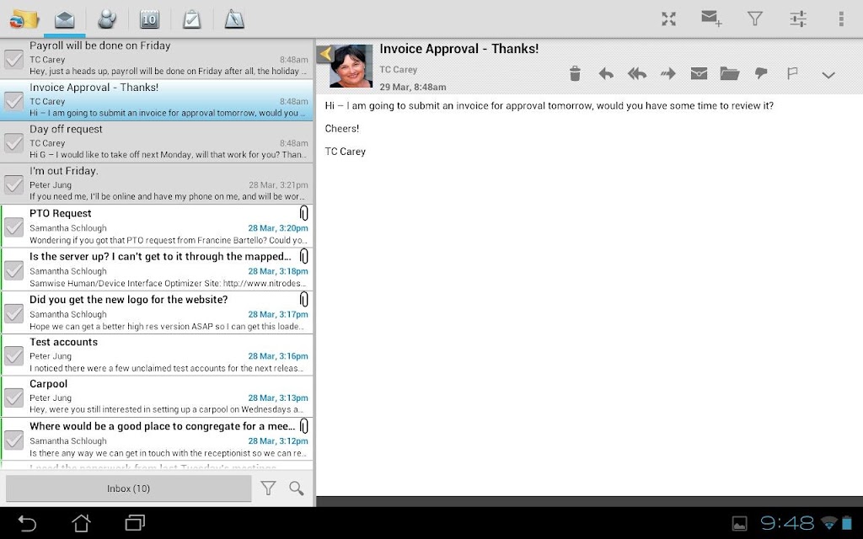Expand message details with the down chevron
863x539 pixels.
pos(828,75)
